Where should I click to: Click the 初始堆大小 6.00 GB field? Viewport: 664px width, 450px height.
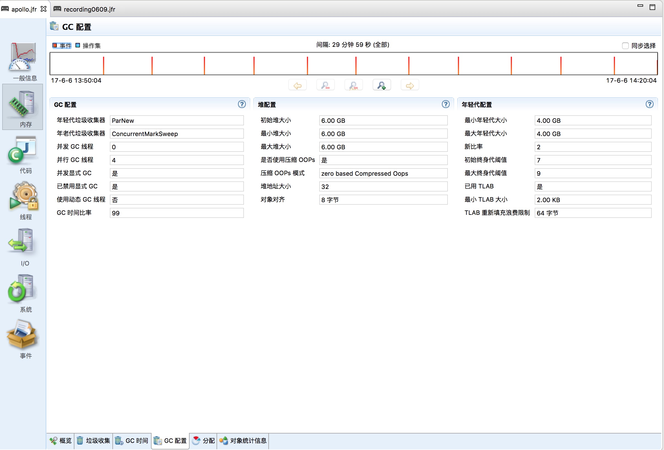pyautogui.click(x=384, y=121)
